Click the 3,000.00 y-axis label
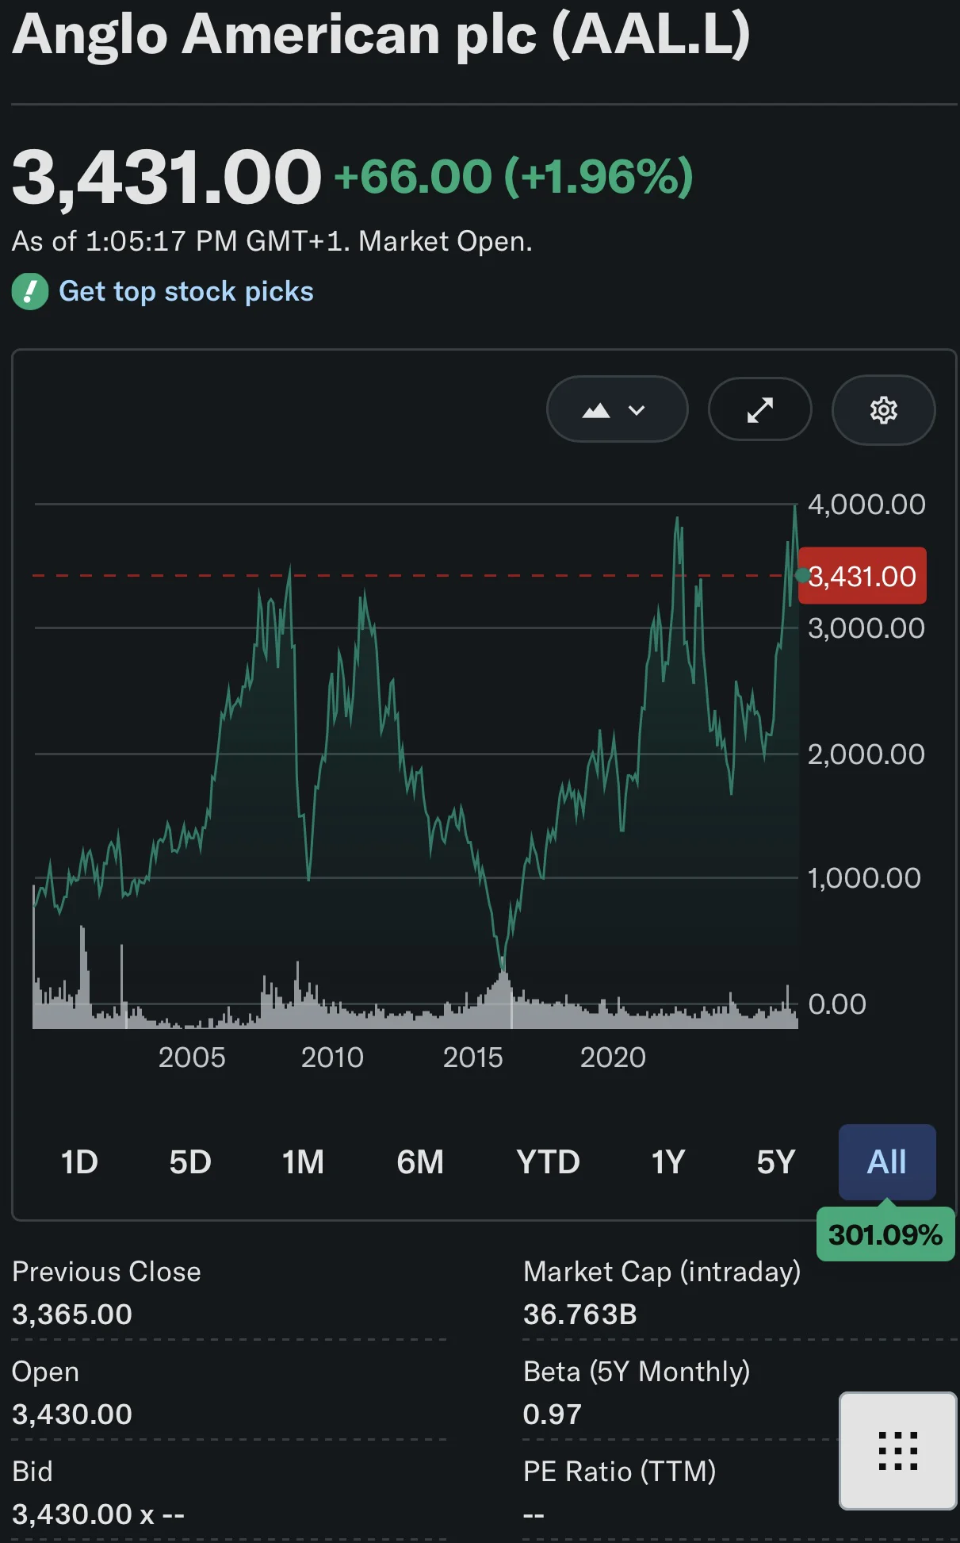The height and width of the screenshot is (1543, 960). 866,629
